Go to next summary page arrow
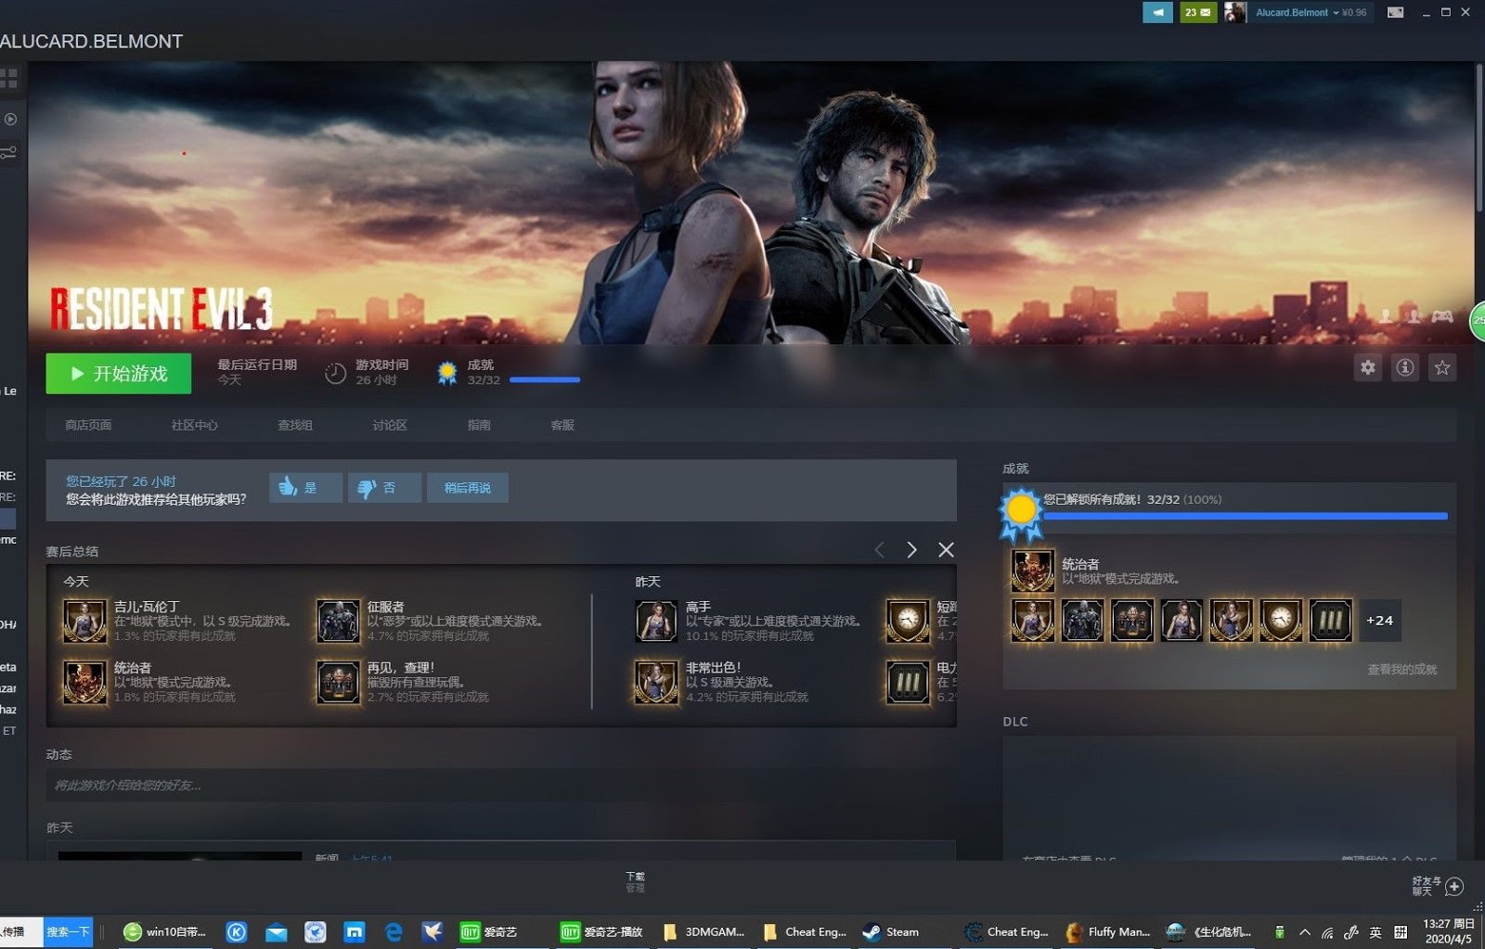 pos(911,550)
